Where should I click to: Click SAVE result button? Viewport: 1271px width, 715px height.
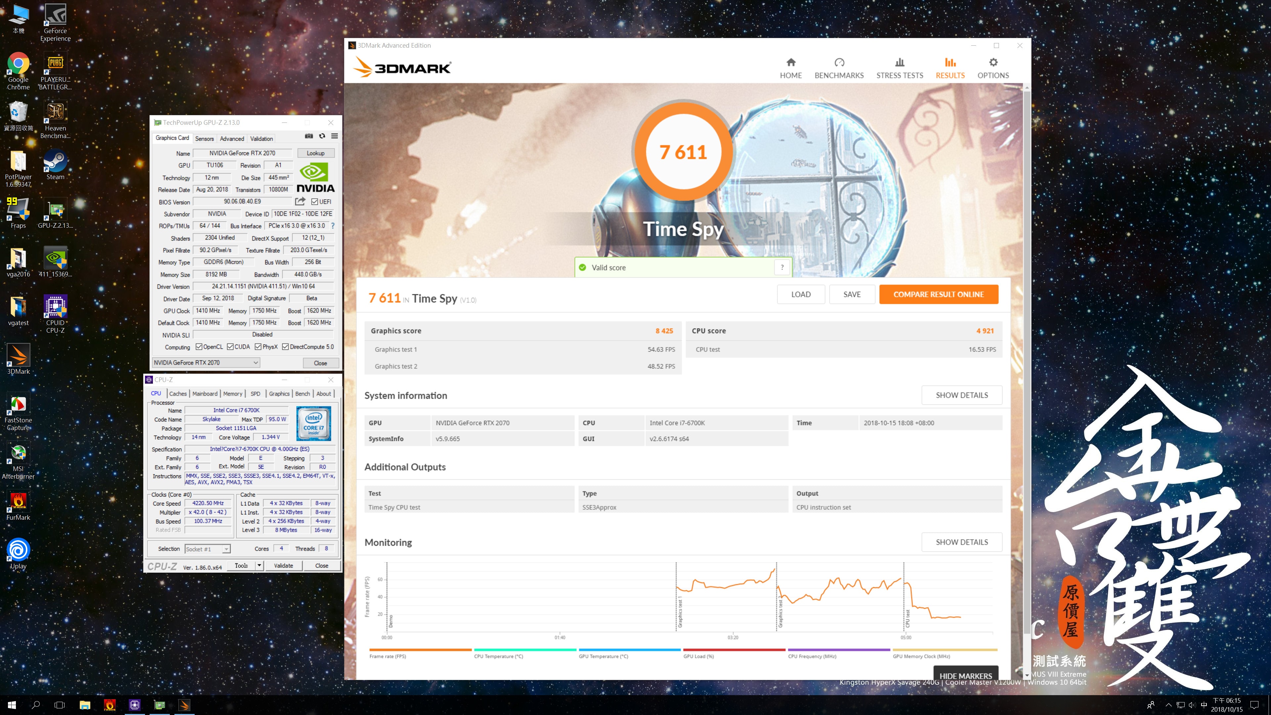(x=852, y=294)
